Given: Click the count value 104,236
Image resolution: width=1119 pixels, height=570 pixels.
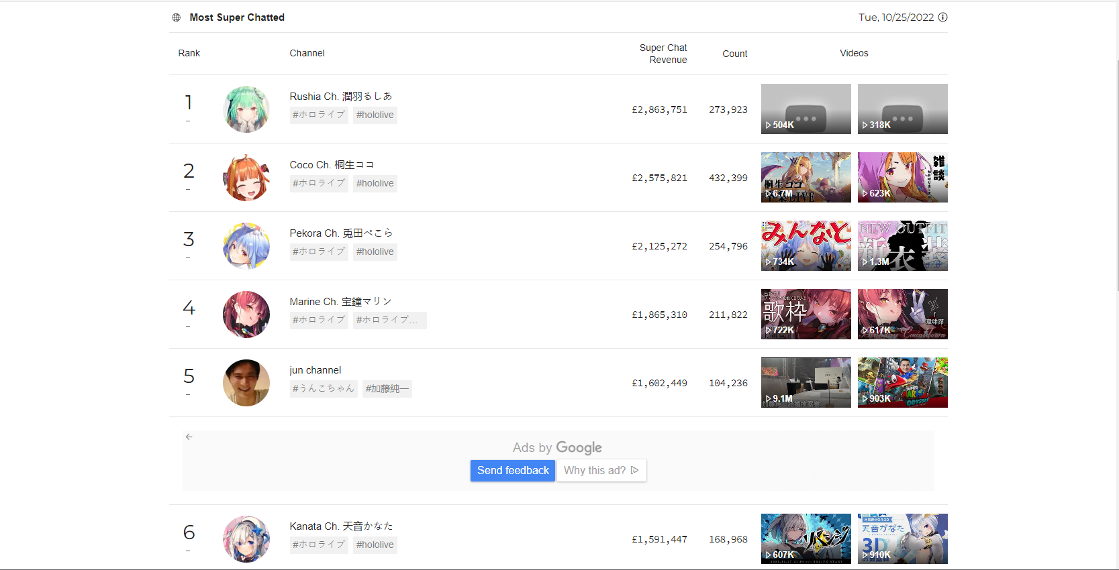Looking at the screenshot, I should (728, 383).
